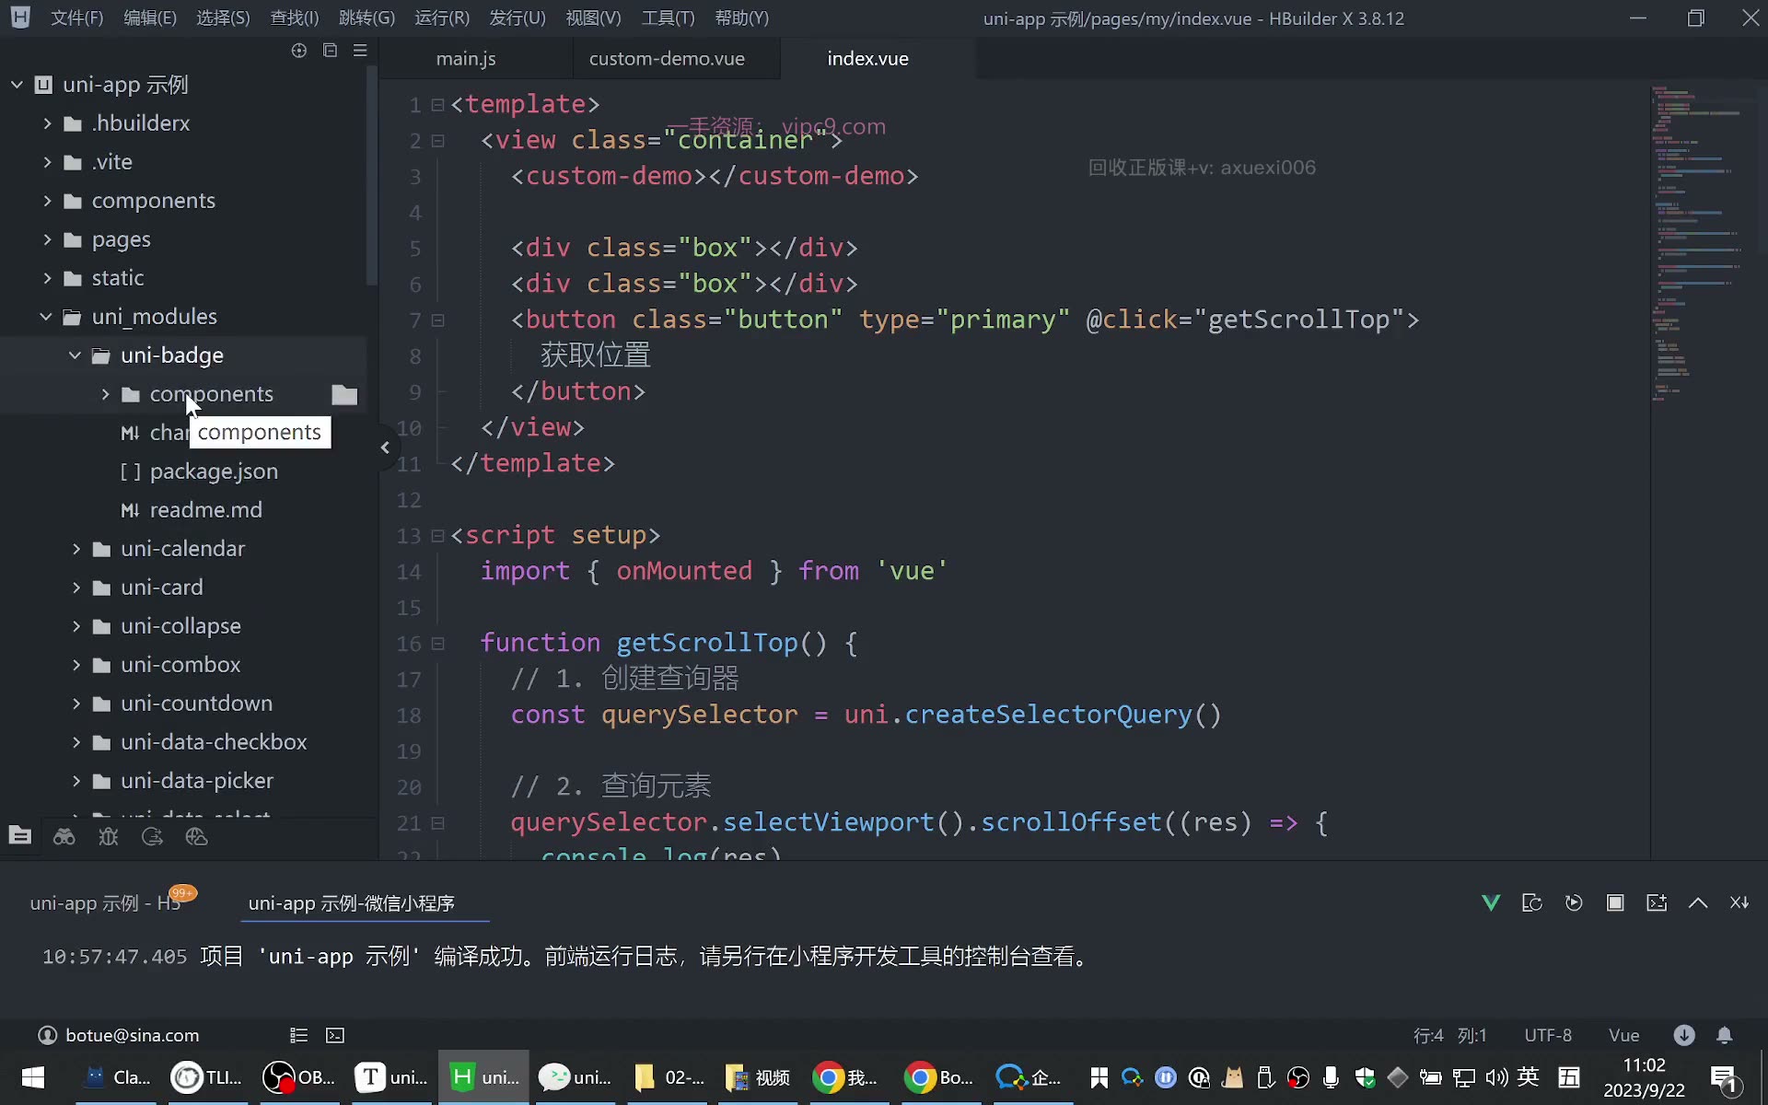The image size is (1768, 1105).
Task: Open the debug bug icon in sidebar
Action: (x=108, y=836)
